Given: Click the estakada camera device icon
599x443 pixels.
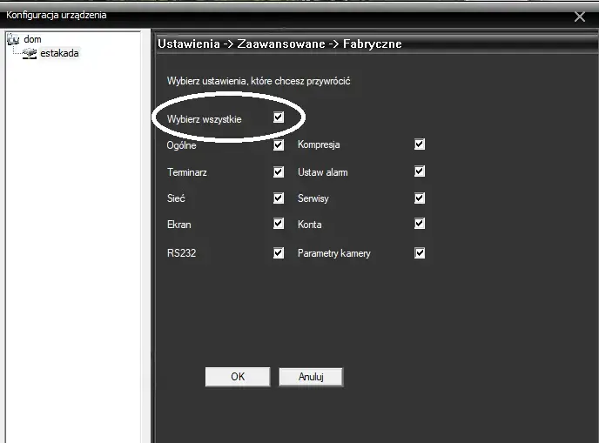Looking at the screenshot, I should click(30, 53).
